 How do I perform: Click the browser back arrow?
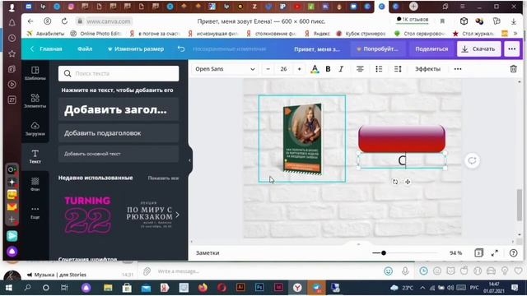point(30,21)
